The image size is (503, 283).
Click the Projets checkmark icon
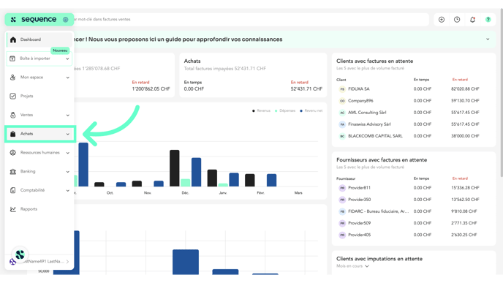point(13,96)
